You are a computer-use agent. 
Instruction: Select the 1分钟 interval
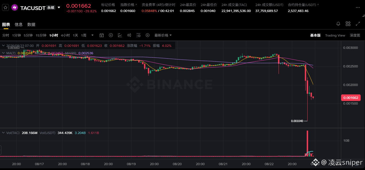tap(16, 35)
